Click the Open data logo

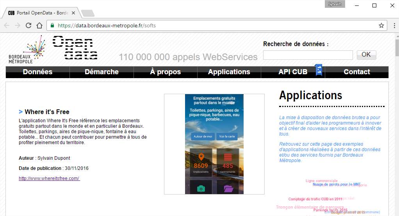coord(75,48)
